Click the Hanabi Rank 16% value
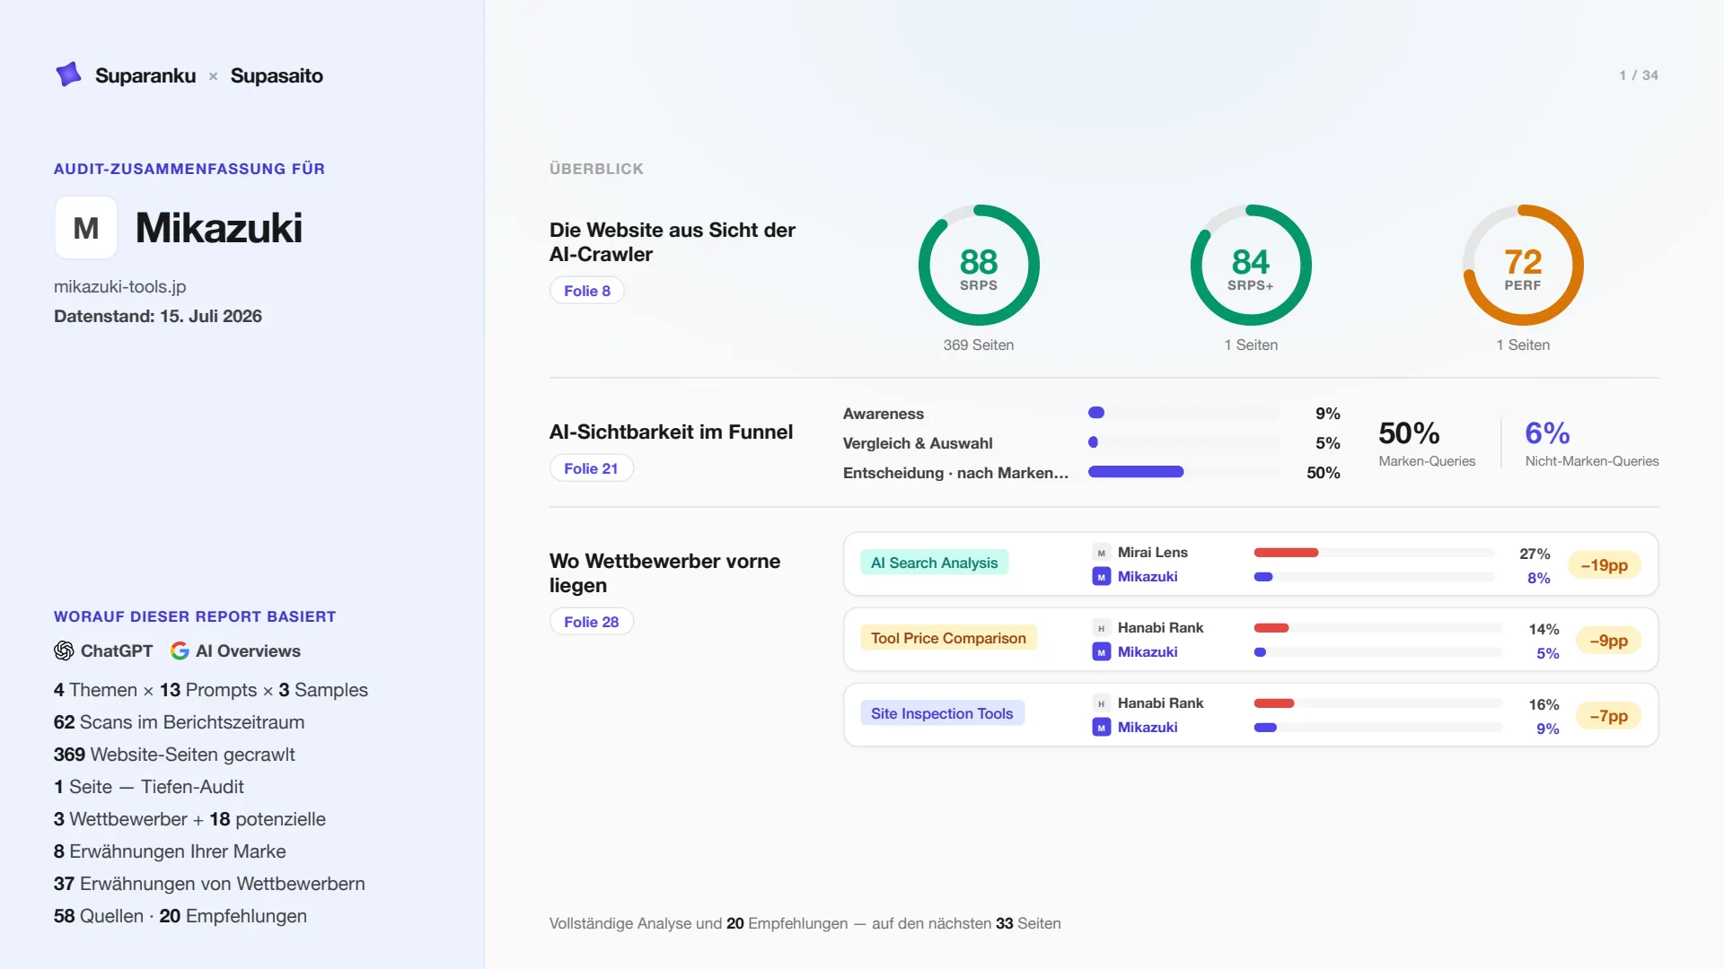Viewport: 1724px width, 969px height. 1544,705
